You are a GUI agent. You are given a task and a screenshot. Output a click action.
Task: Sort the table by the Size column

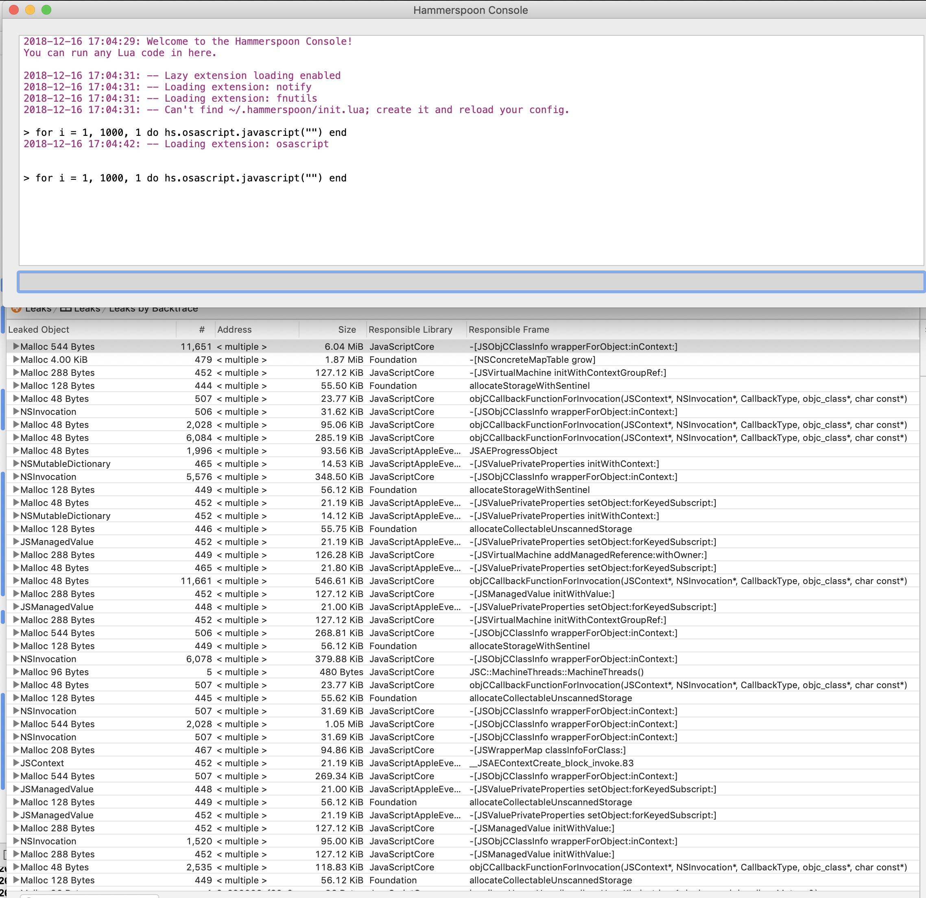pyautogui.click(x=347, y=329)
